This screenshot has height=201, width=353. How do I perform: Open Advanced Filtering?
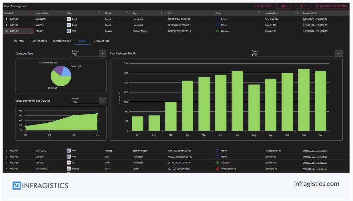pyautogui.click(x=331, y=6)
